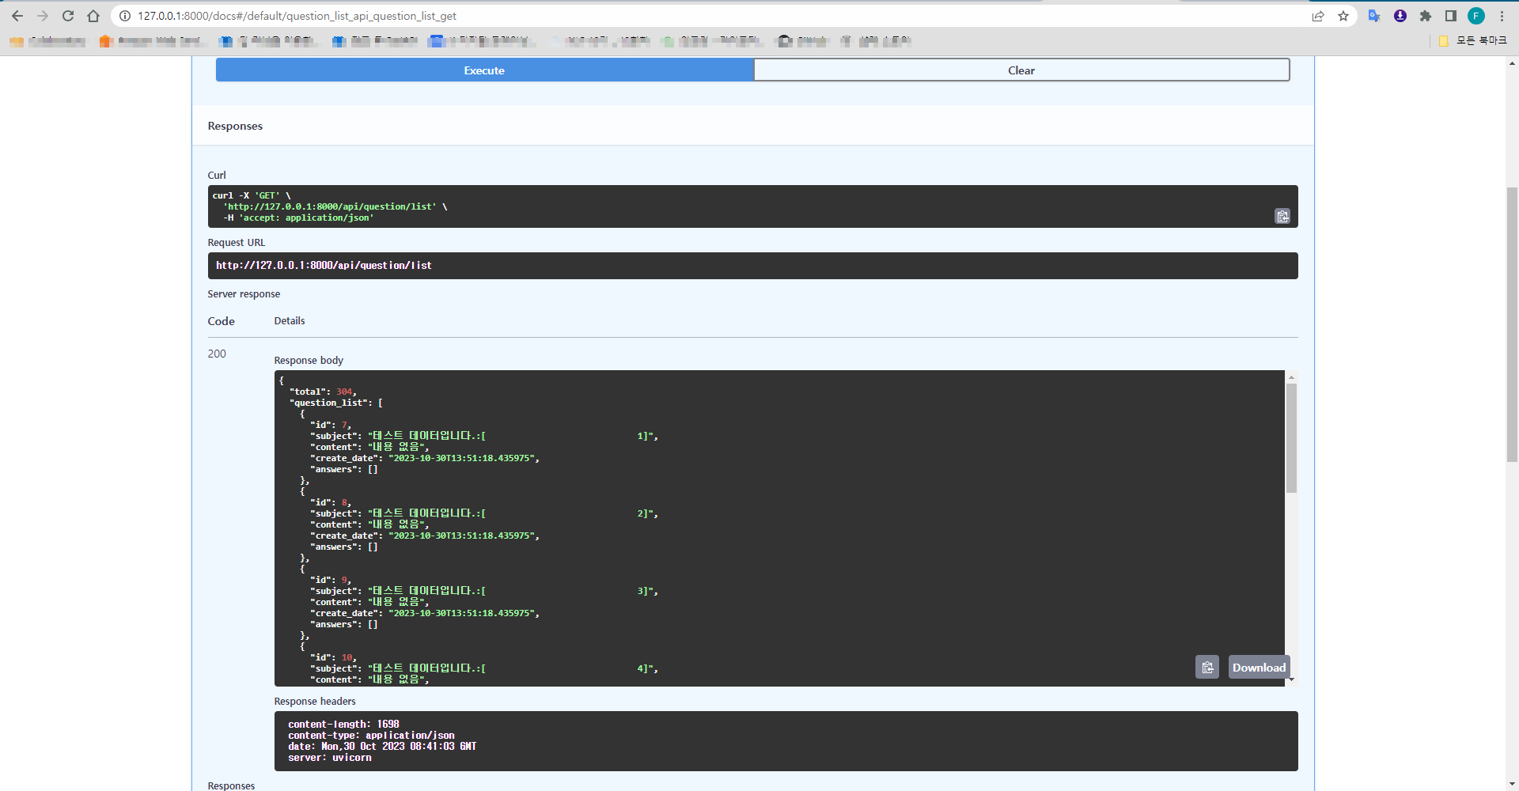Image resolution: width=1519 pixels, height=791 pixels.
Task: Open the Extensions puzzle menu
Action: (1426, 16)
